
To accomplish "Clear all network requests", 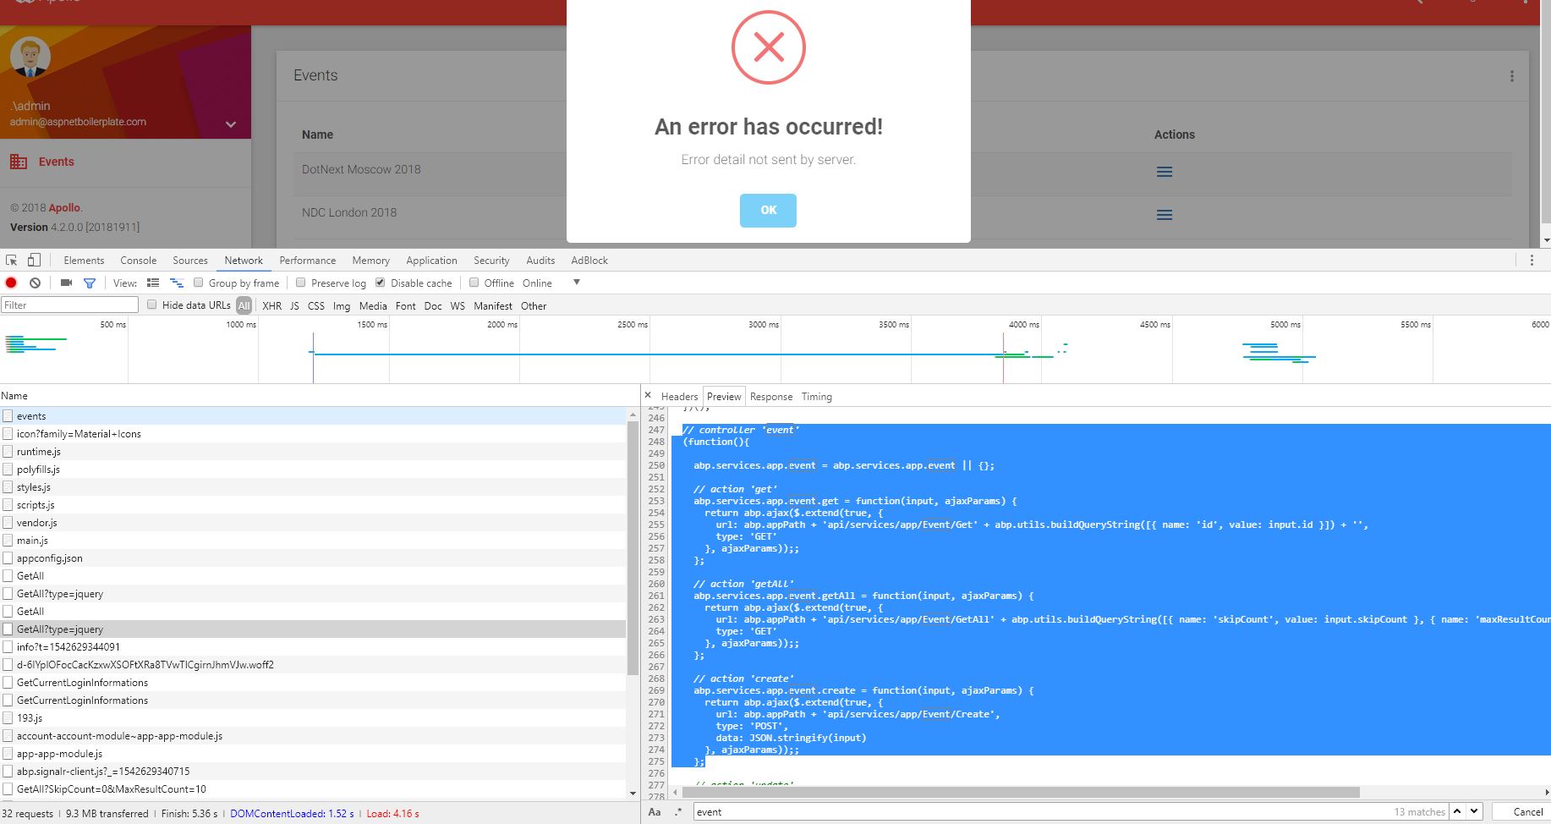I will coord(34,283).
